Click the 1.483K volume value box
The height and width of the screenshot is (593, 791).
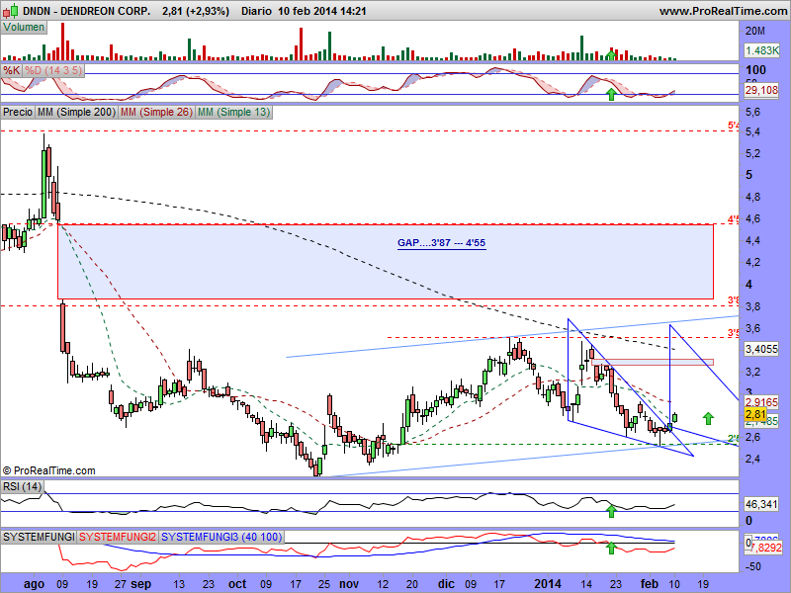761,50
